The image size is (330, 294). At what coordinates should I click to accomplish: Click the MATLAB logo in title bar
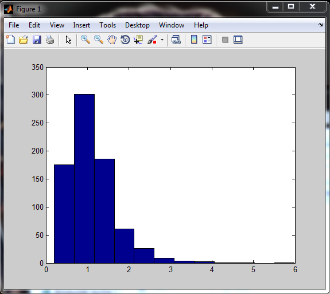point(9,9)
